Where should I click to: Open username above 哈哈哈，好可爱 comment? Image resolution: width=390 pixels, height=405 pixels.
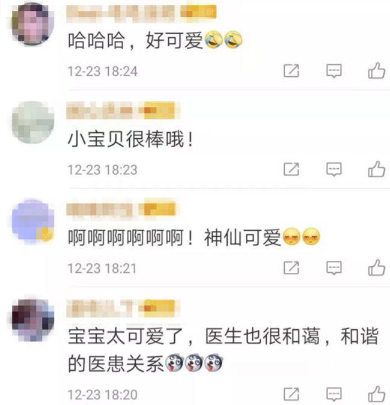[141, 13]
